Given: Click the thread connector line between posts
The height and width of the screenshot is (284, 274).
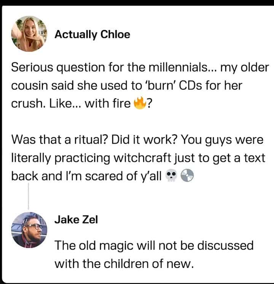Looking at the screenshot, I should [29, 196].
